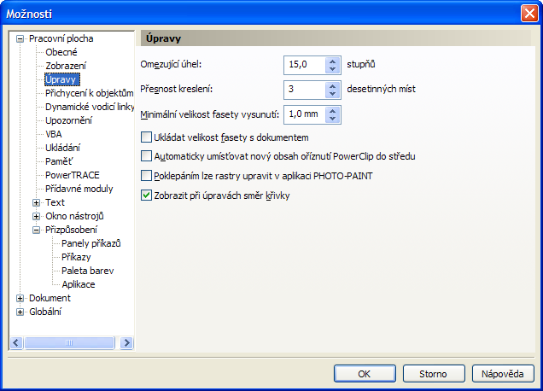Open Panely příkazů customization page

click(x=91, y=243)
